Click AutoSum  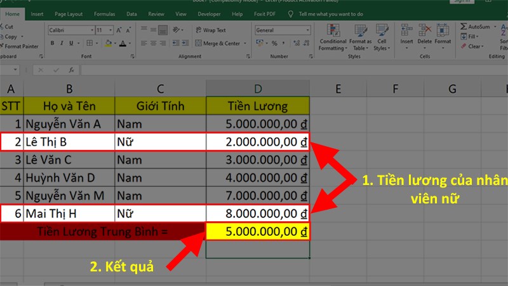(475, 27)
